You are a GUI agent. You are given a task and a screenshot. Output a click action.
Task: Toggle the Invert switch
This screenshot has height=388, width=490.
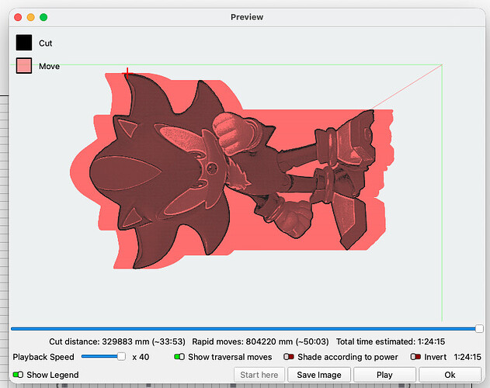tap(415, 356)
